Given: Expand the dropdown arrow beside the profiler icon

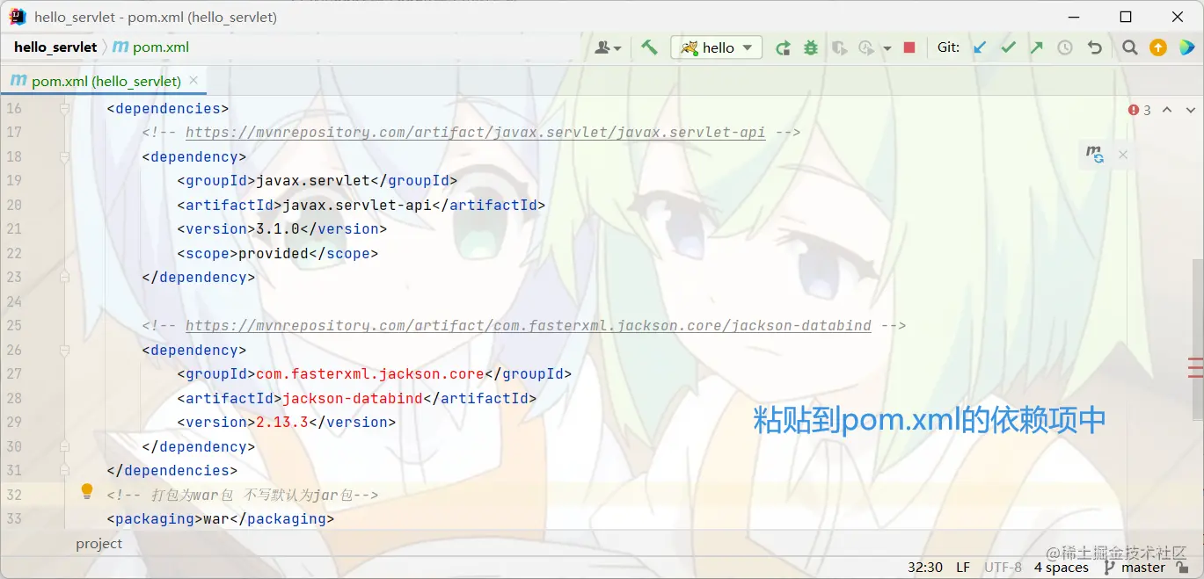Looking at the screenshot, I should [x=887, y=48].
